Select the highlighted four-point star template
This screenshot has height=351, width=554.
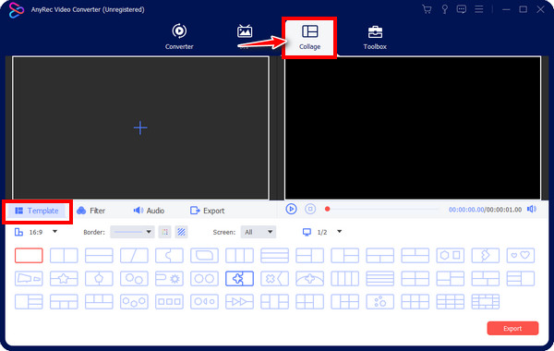click(x=239, y=279)
